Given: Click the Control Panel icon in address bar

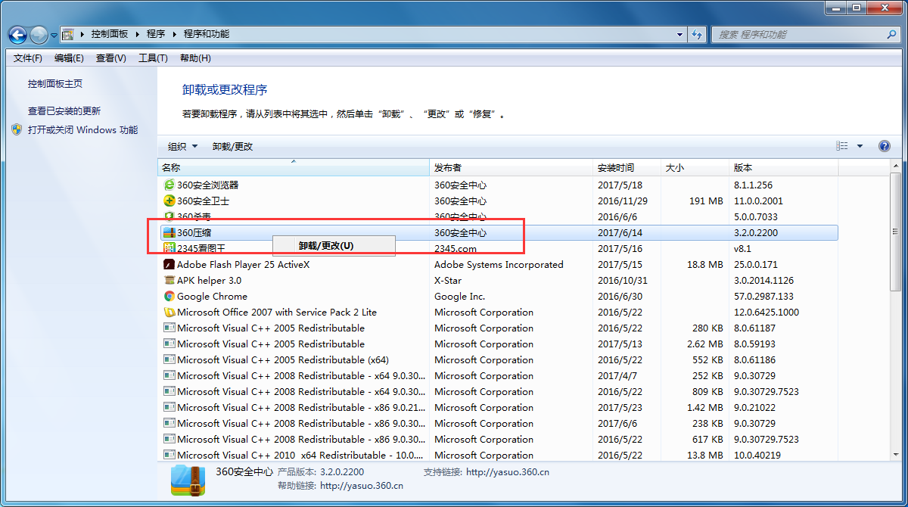Looking at the screenshot, I should 68,34.
